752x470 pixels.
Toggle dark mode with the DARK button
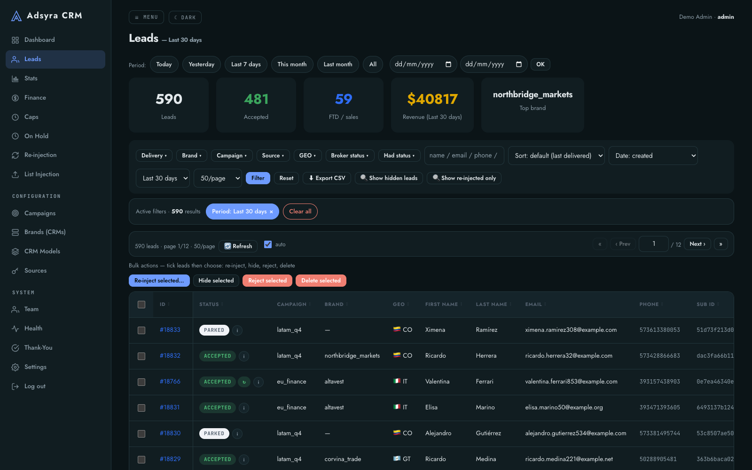click(x=185, y=17)
